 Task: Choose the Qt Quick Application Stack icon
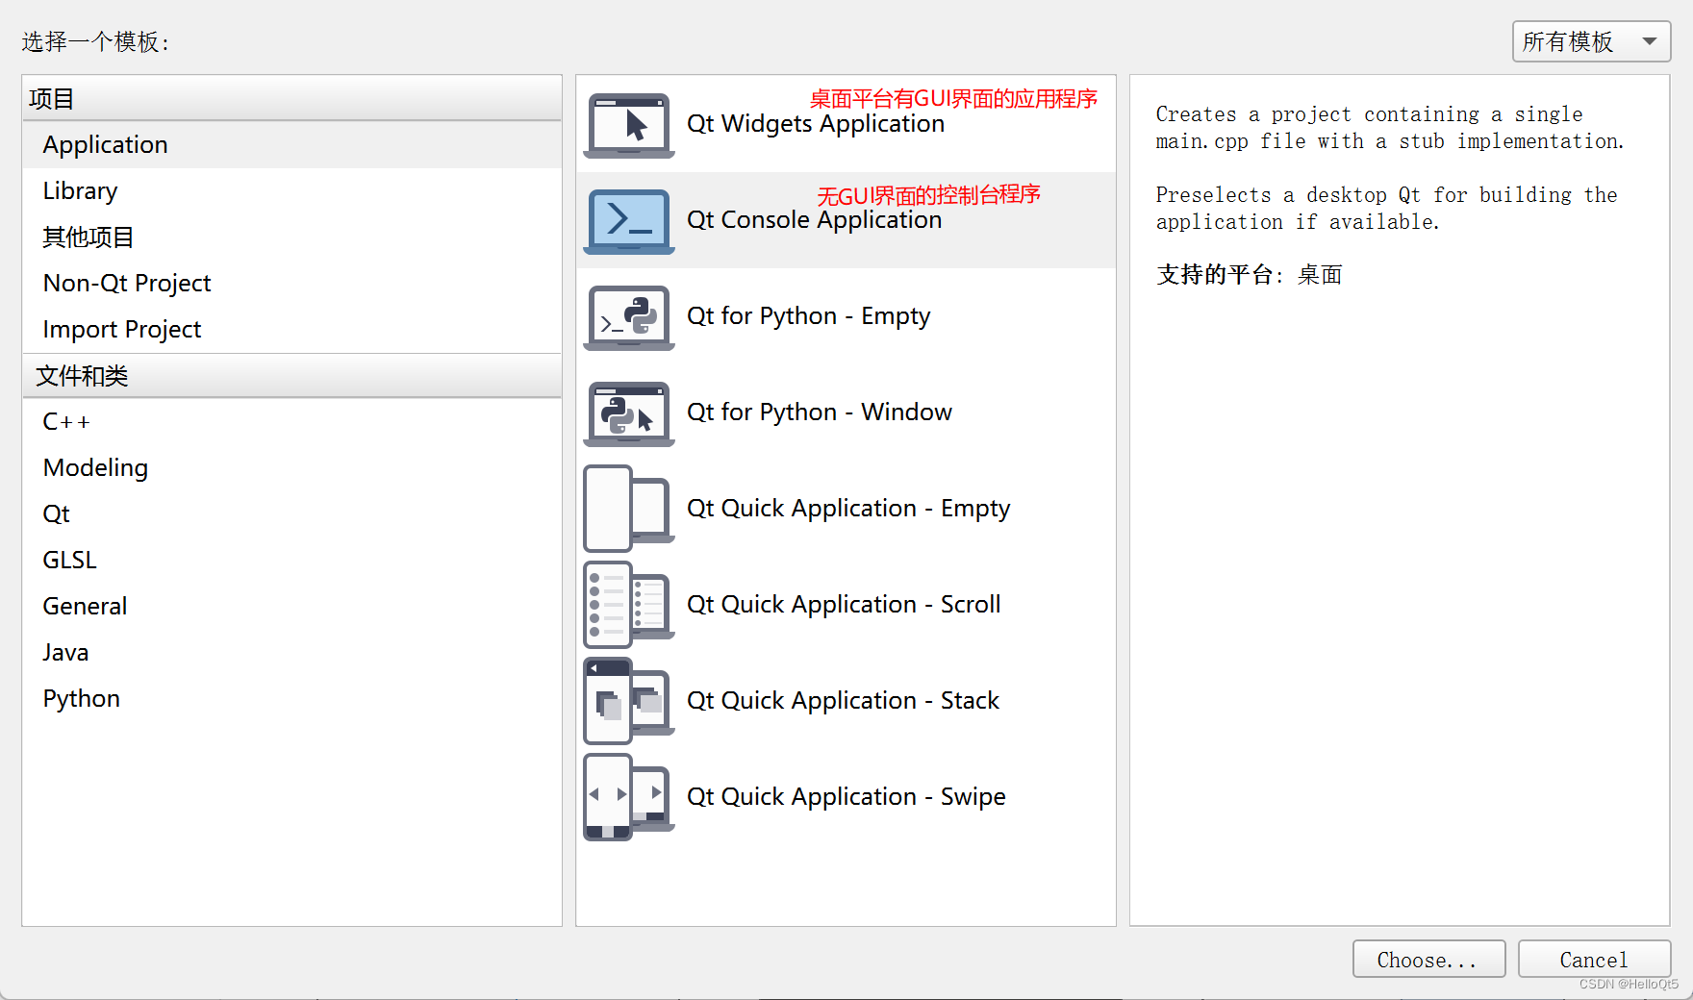(629, 701)
